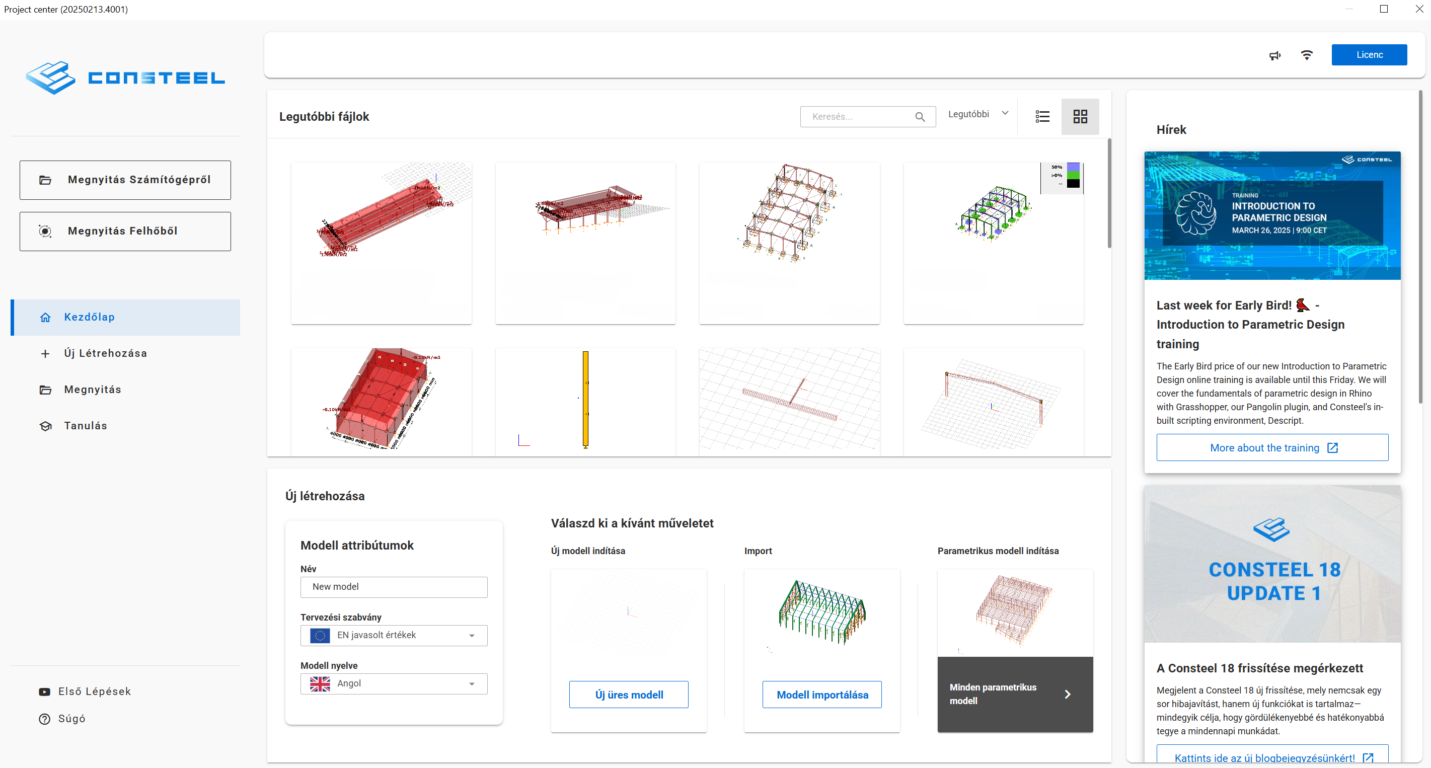Click Modell importálása button
1431x768 pixels.
pos(822,695)
